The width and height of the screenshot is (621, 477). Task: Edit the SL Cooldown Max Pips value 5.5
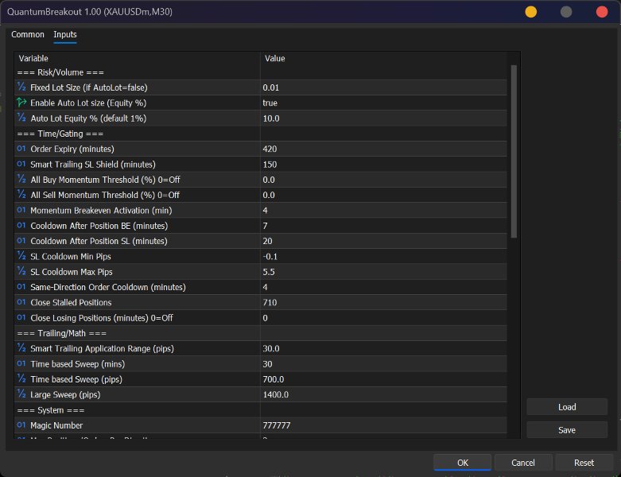pos(383,272)
